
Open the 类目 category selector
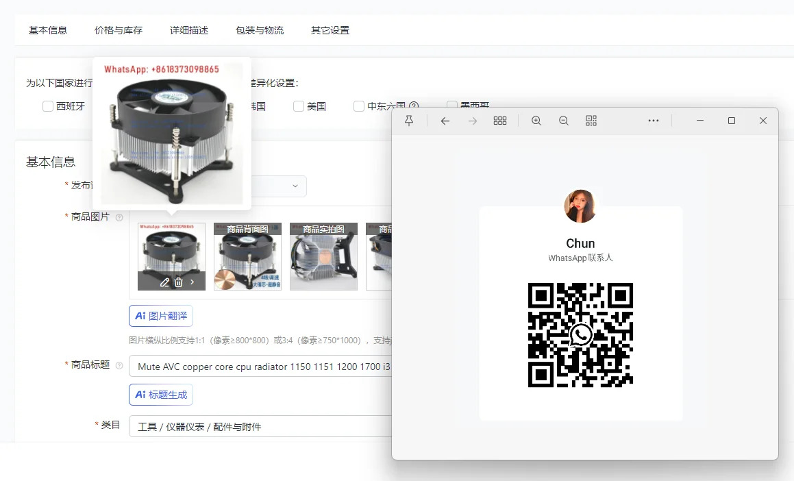(x=260, y=426)
